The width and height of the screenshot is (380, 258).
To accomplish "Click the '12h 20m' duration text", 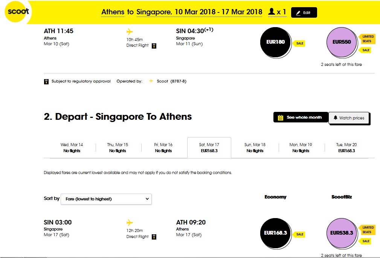I will (134, 231).
